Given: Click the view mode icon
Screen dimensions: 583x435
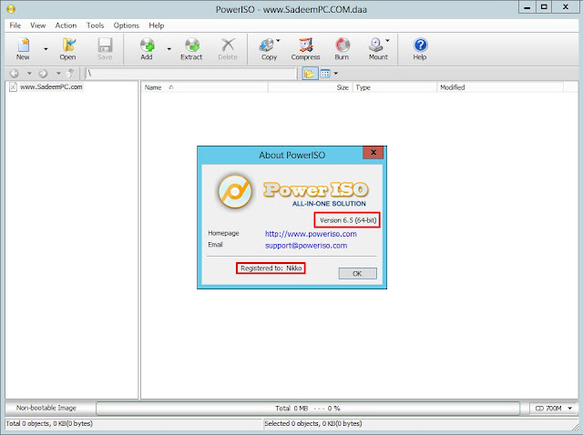Looking at the screenshot, I should pos(325,74).
